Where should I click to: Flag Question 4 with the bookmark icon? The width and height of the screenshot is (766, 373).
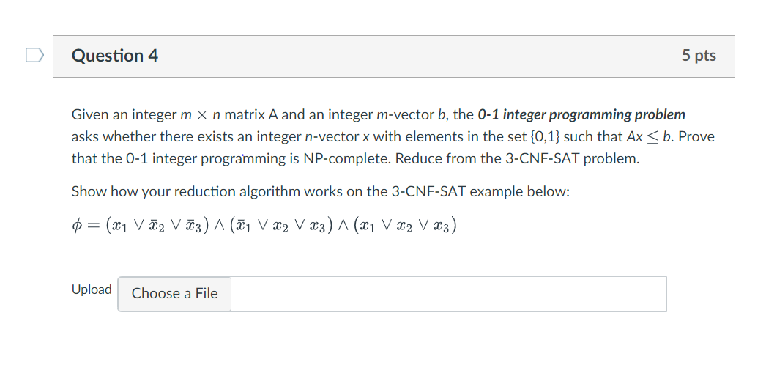coord(34,55)
